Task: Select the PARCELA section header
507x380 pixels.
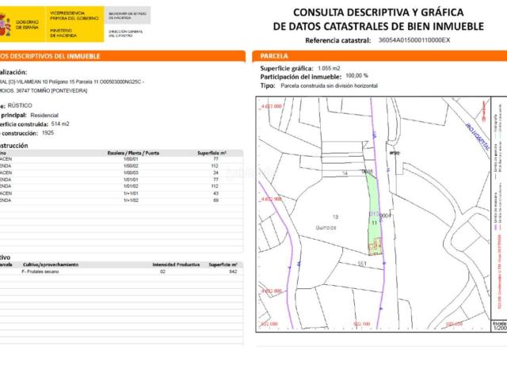Action: [274, 57]
